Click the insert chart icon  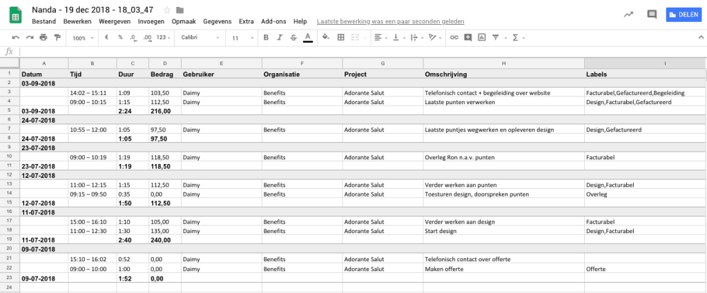click(481, 38)
